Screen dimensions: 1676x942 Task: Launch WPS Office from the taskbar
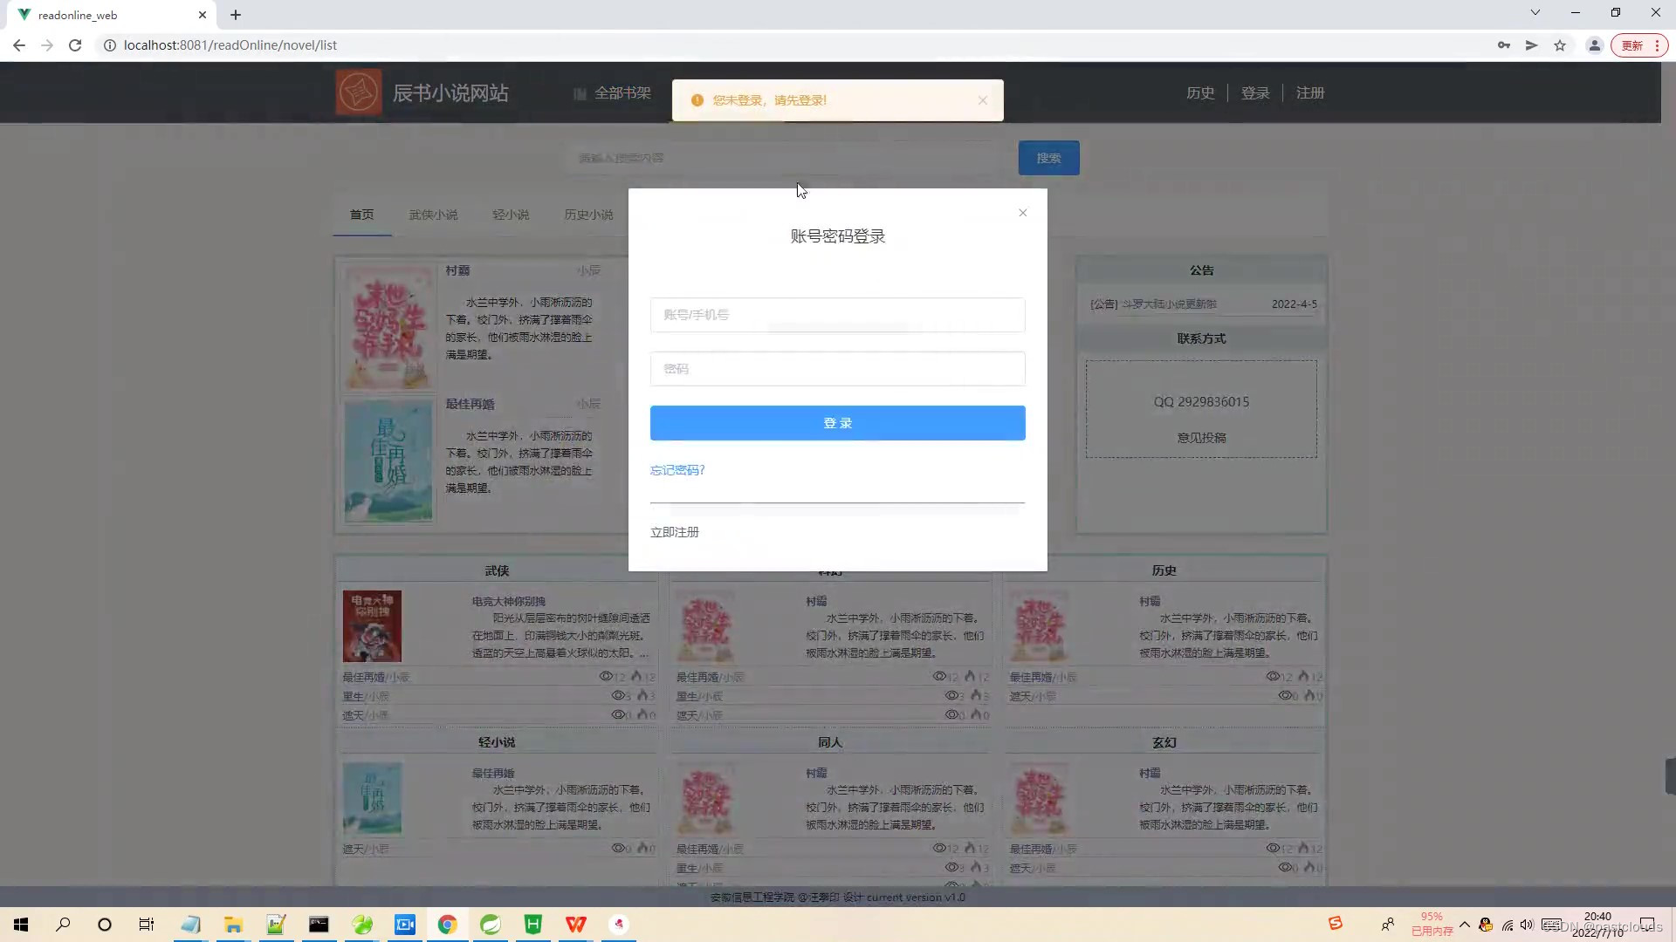point(576,925)
